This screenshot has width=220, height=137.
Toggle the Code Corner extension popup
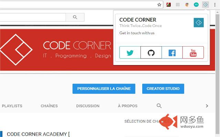coord(206,5)
